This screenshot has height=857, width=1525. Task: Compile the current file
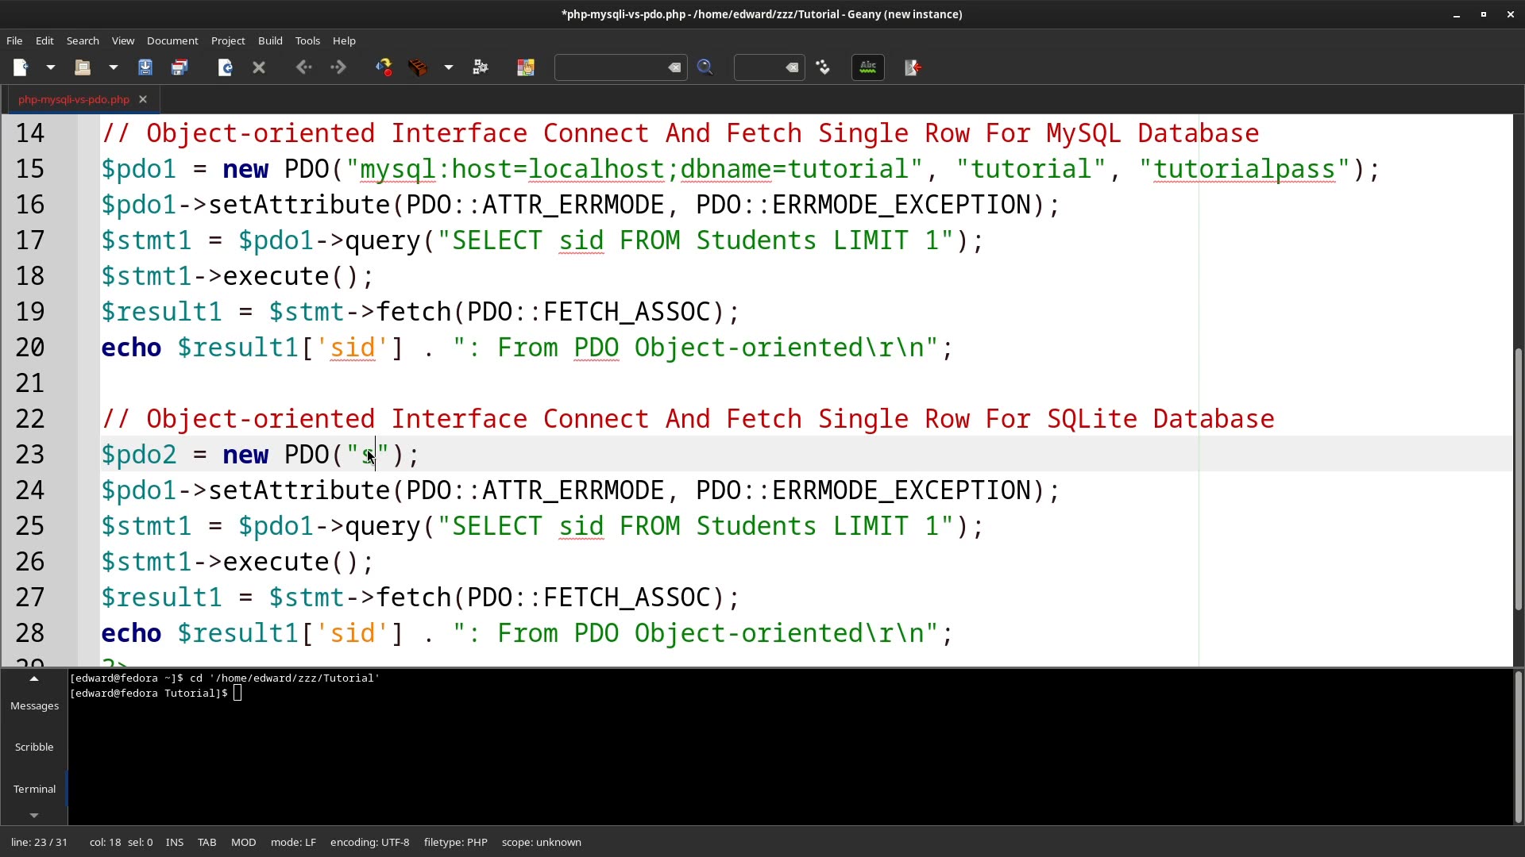(384, 67)
